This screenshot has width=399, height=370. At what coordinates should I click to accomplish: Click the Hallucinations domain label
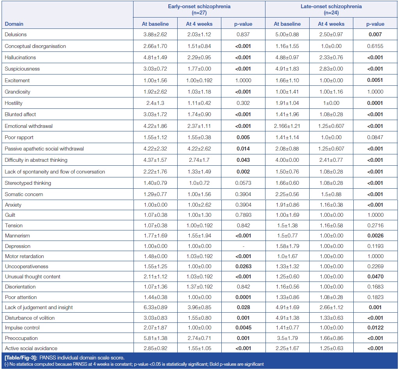20,57
